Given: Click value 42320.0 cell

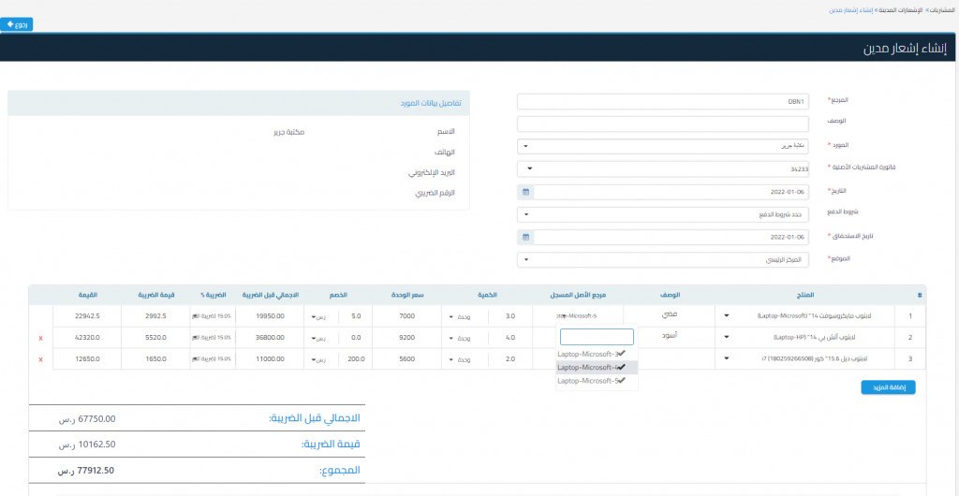Looking at the screenshot, I should point(86,337).
